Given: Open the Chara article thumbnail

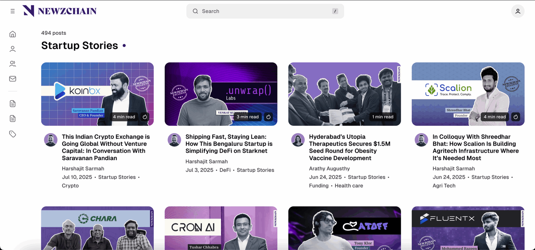Looking at the screenshot, I should (x=97, y=228).
